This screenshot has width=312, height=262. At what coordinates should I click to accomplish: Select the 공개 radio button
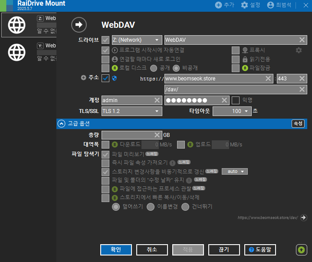tap(154, 68)
